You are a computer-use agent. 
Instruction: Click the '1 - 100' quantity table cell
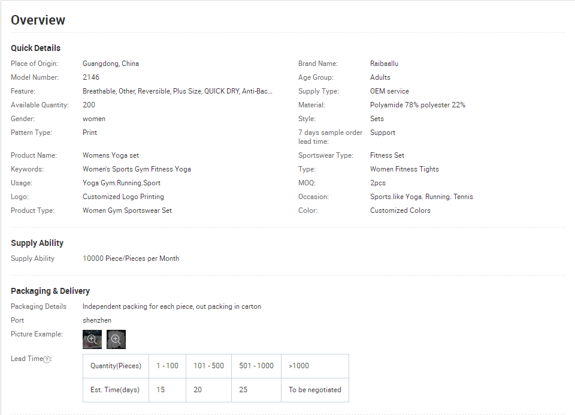(x=167, y=366)
